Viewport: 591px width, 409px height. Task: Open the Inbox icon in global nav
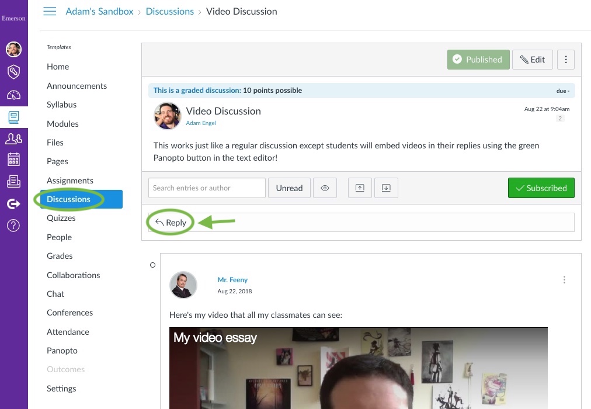pyautogui.click(x=13, y=181)
